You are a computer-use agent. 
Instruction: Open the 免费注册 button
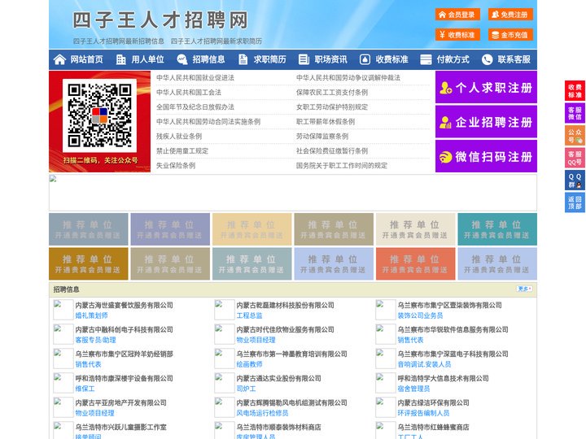pyautogui.click(x=510, y=15)
